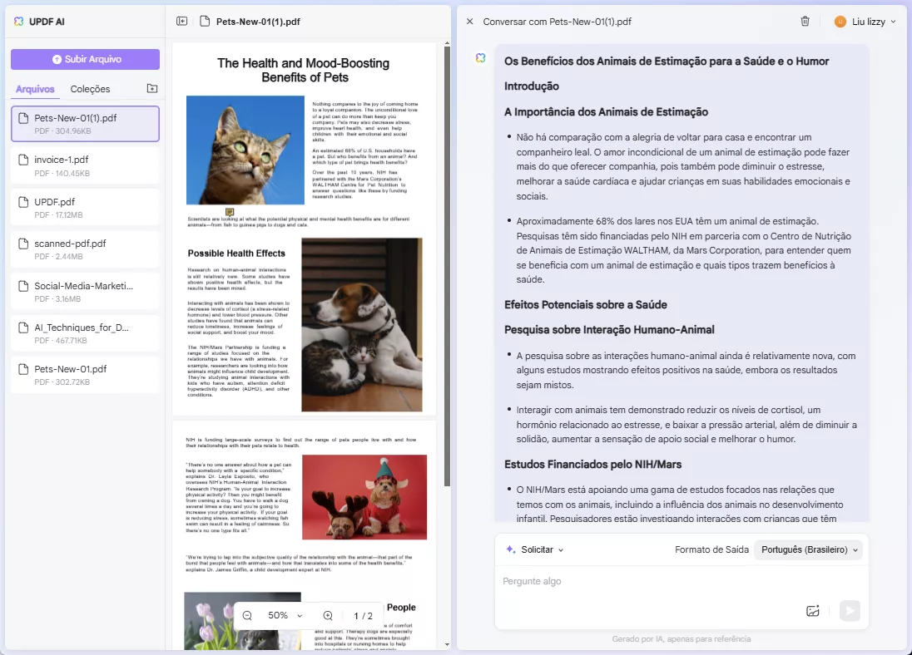The image size is (912, 655).
Task: Zoom in with the plus magnifier
Action: coord(328,615)
